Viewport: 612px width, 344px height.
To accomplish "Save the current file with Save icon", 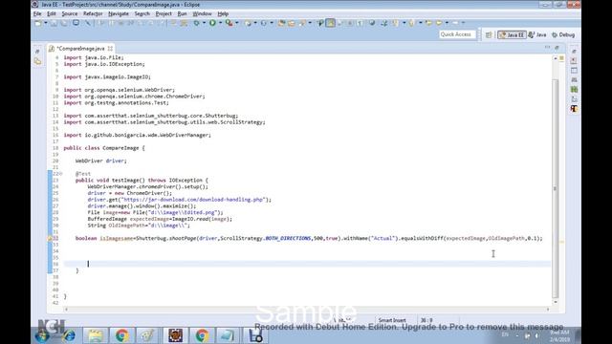I will (54, 23).
